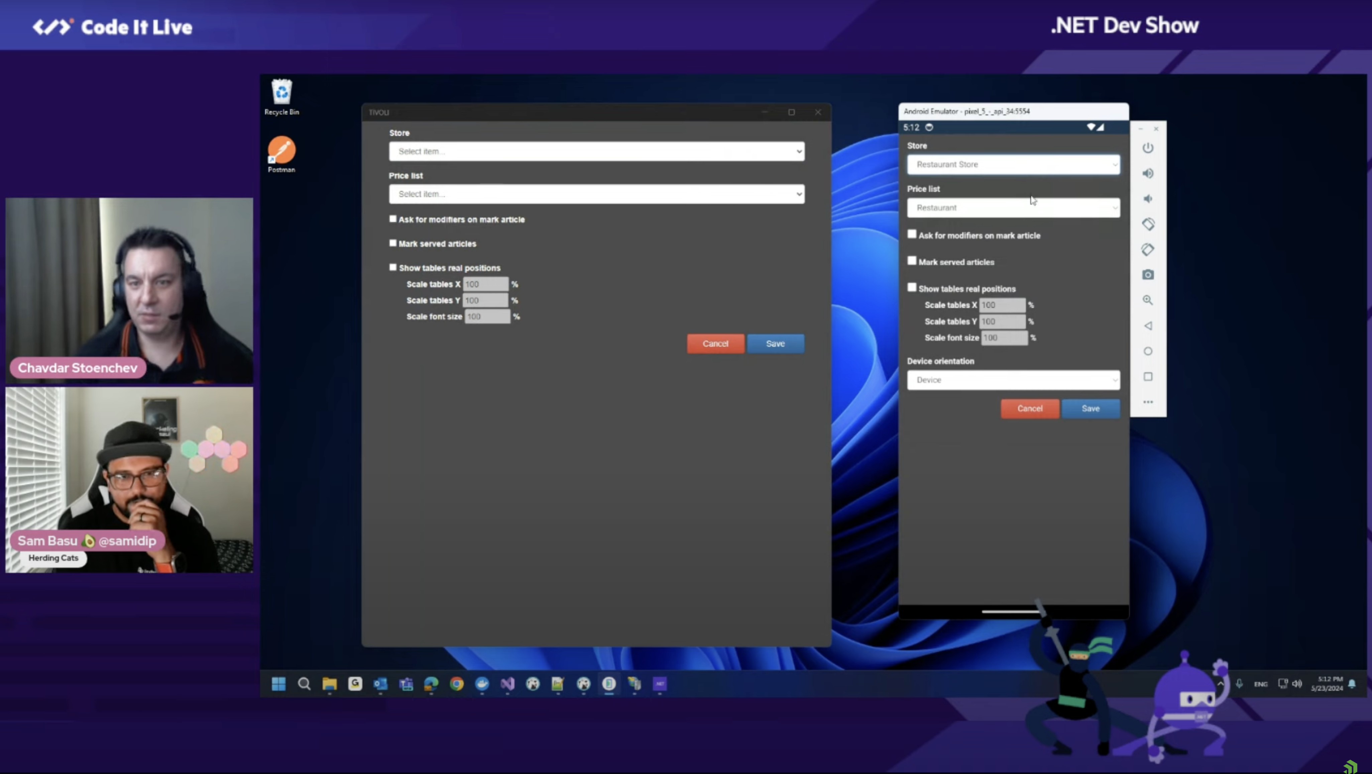Screen dimensions: 1372x774
Task: Click the emulator status bar time 5:12
Action: coord(911,127)
